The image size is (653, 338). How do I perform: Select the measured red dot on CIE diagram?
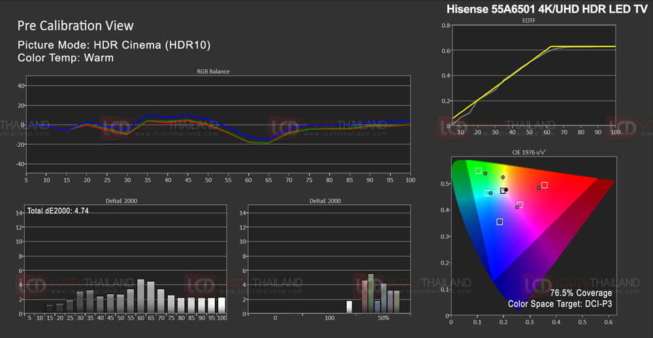[x=539, y=188]
